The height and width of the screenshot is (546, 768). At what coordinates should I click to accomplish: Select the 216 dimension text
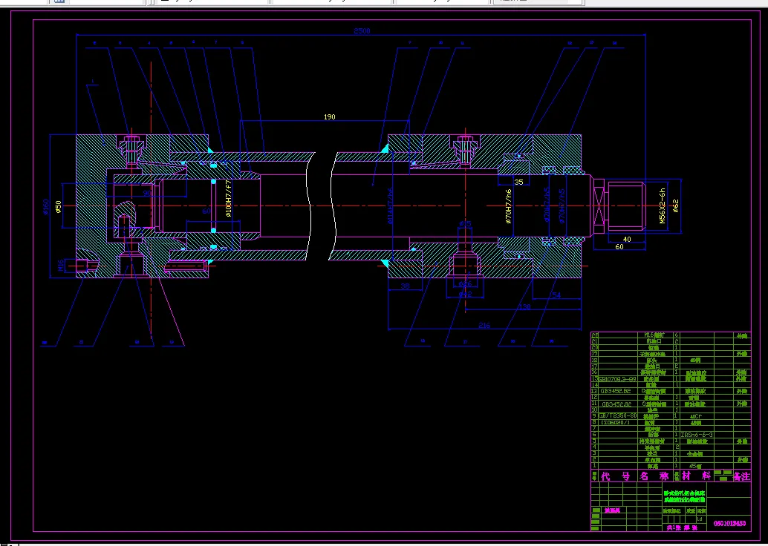click(x=484, y=326)
